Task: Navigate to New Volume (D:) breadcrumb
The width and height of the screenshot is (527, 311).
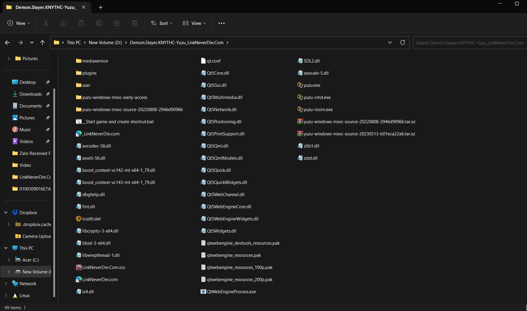Action: click(x=105, y=43)
